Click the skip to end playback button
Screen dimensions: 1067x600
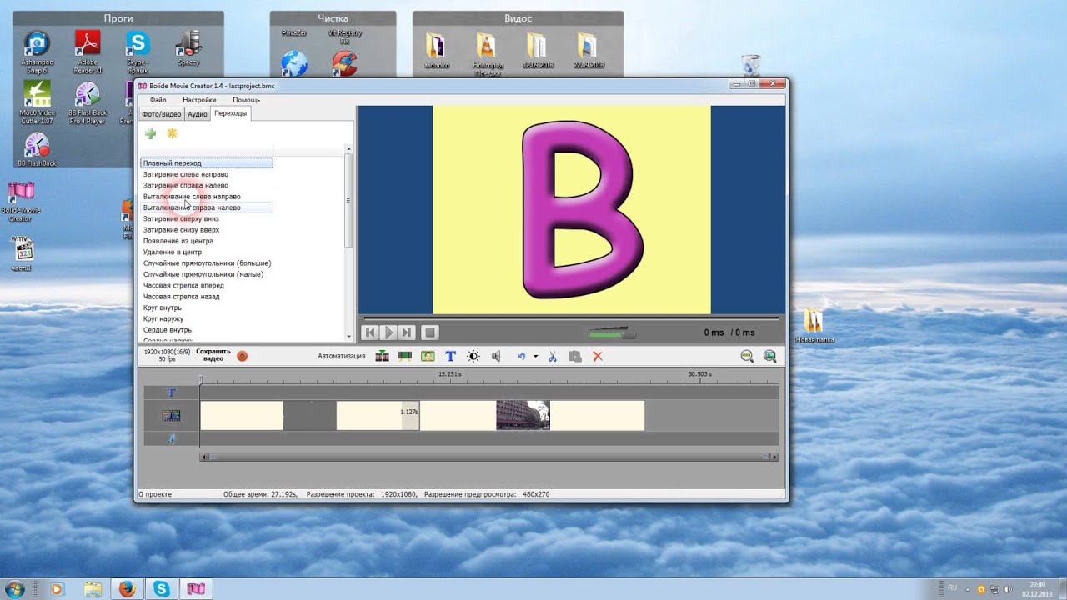pos(406,332)
